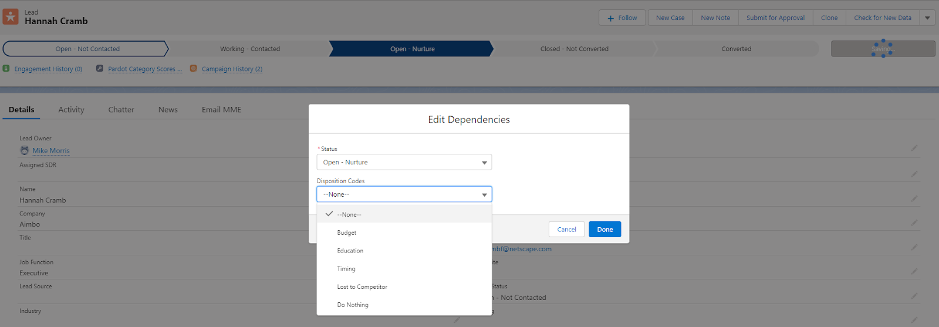Click Check for New Data button

[x=883, y=18]
